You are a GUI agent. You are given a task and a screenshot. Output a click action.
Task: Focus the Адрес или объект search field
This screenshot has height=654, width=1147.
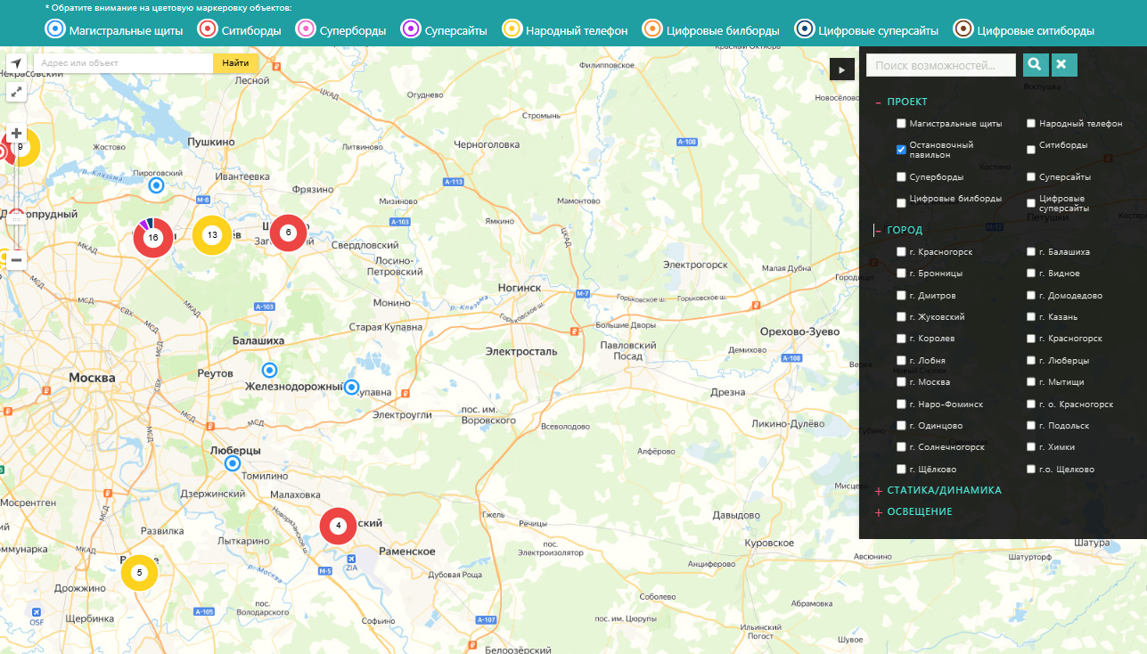123,63
